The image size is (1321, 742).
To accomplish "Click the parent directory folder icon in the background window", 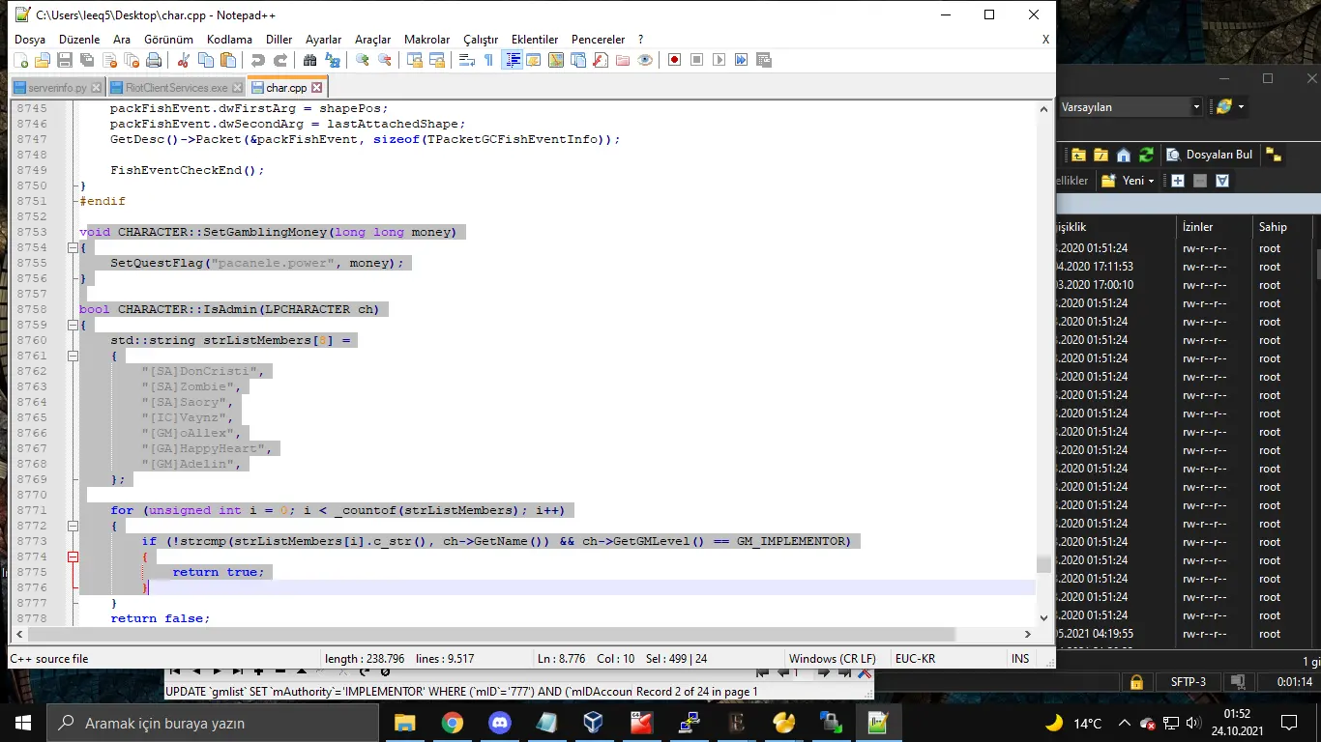I will 1077,155.
